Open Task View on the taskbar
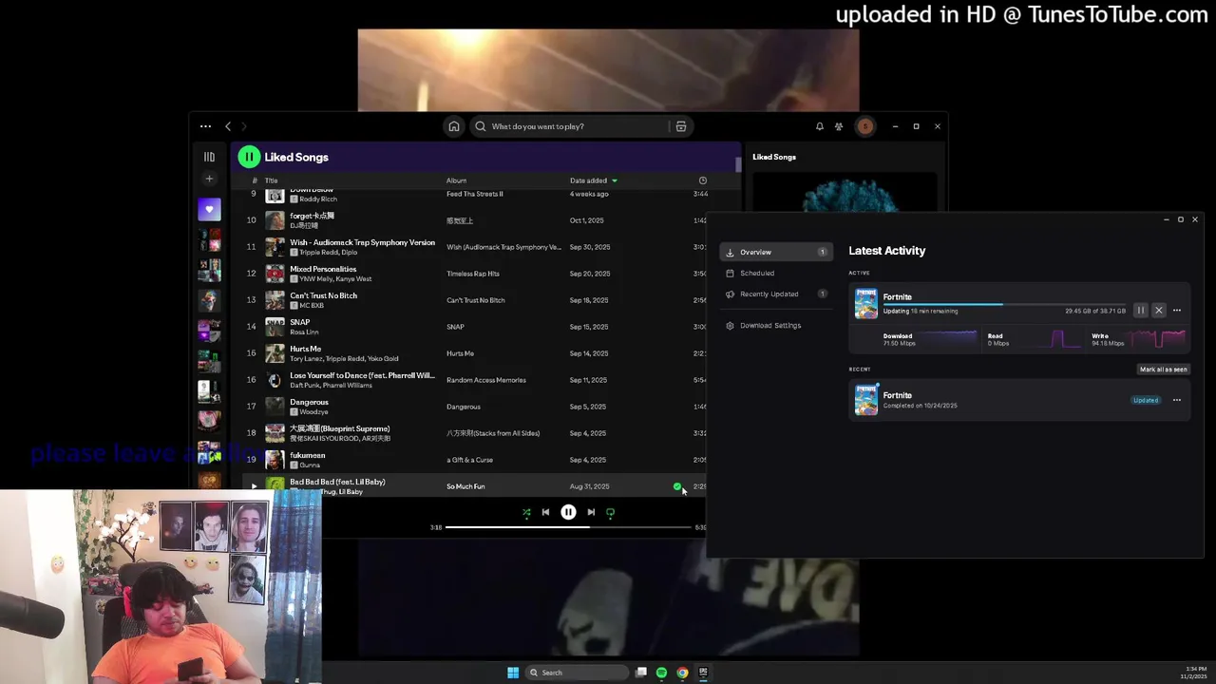This screenshot has width=1216, height=684. click(641, 673)
